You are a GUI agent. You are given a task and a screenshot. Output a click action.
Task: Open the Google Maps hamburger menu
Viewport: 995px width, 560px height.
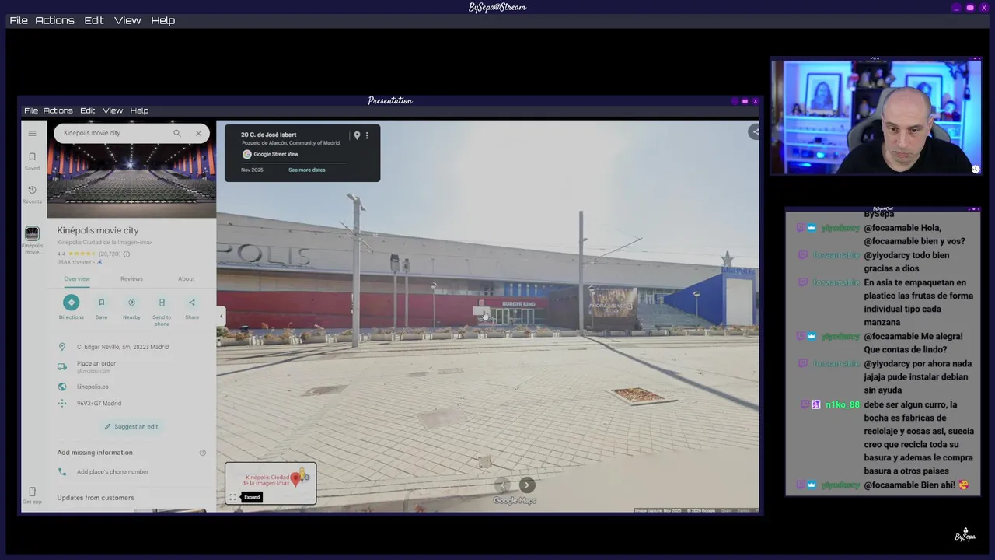point(32,133)
